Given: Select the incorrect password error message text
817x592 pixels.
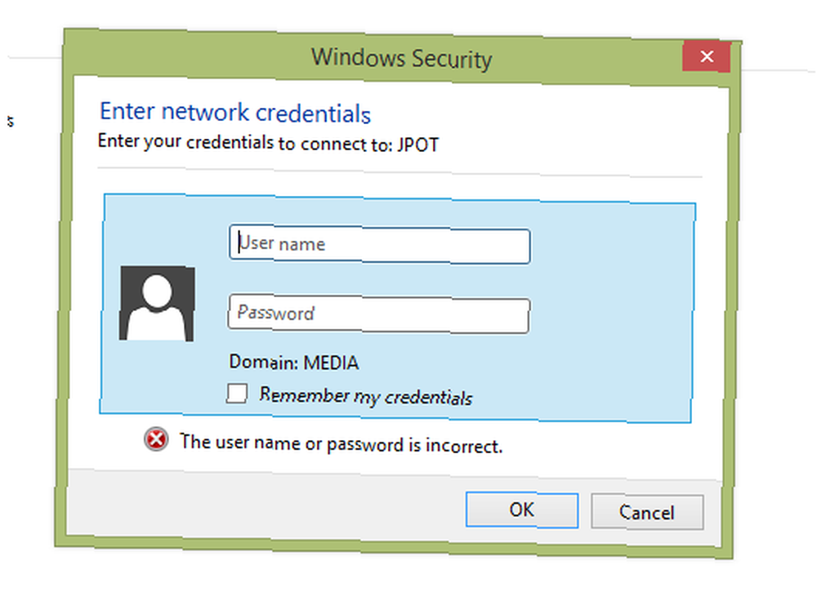Looking at the screenshot, I should coord(342,443).
